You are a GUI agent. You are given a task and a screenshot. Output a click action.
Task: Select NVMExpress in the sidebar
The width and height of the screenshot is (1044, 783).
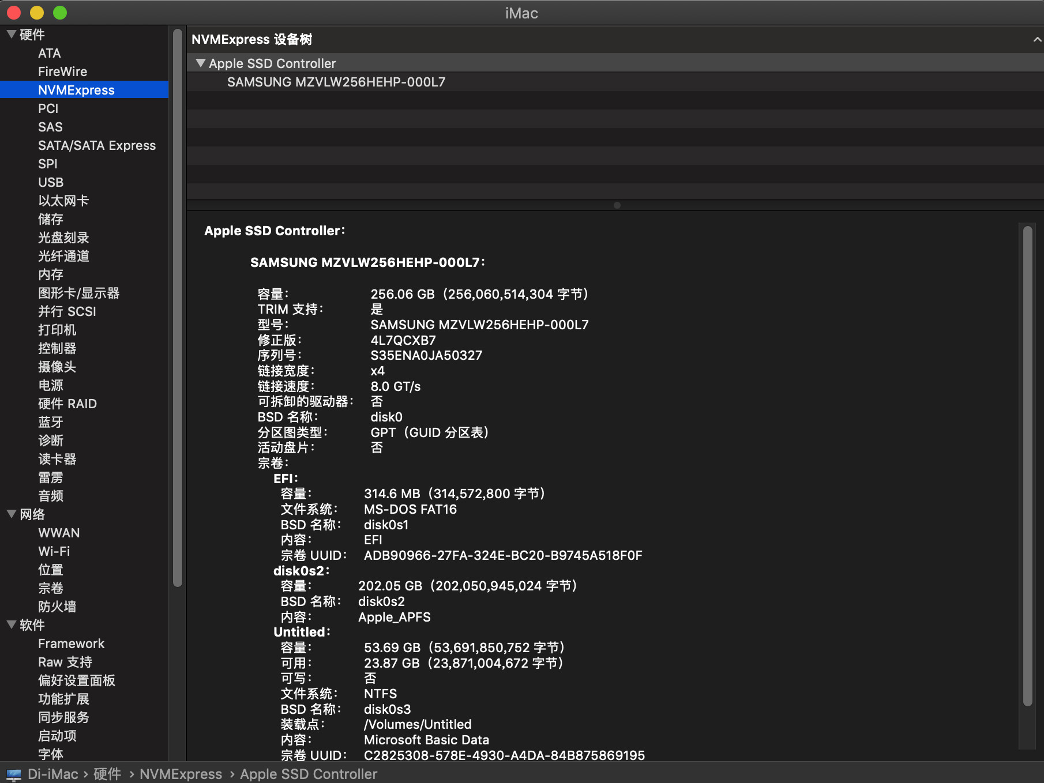pyautogui.click(x=84, y=90)
